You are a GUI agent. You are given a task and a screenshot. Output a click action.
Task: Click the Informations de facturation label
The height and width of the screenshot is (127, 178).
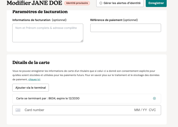[31, 20]
